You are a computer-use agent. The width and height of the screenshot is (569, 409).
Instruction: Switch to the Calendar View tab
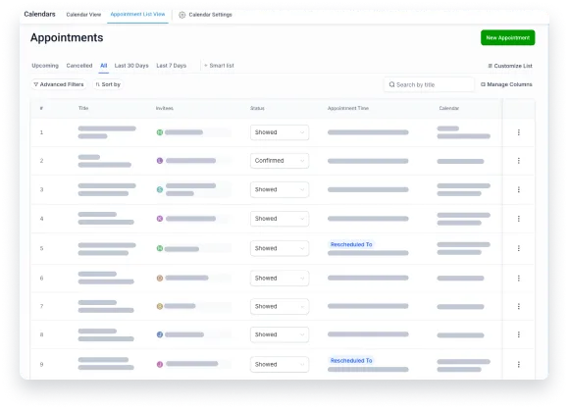(x=83, y=15)
